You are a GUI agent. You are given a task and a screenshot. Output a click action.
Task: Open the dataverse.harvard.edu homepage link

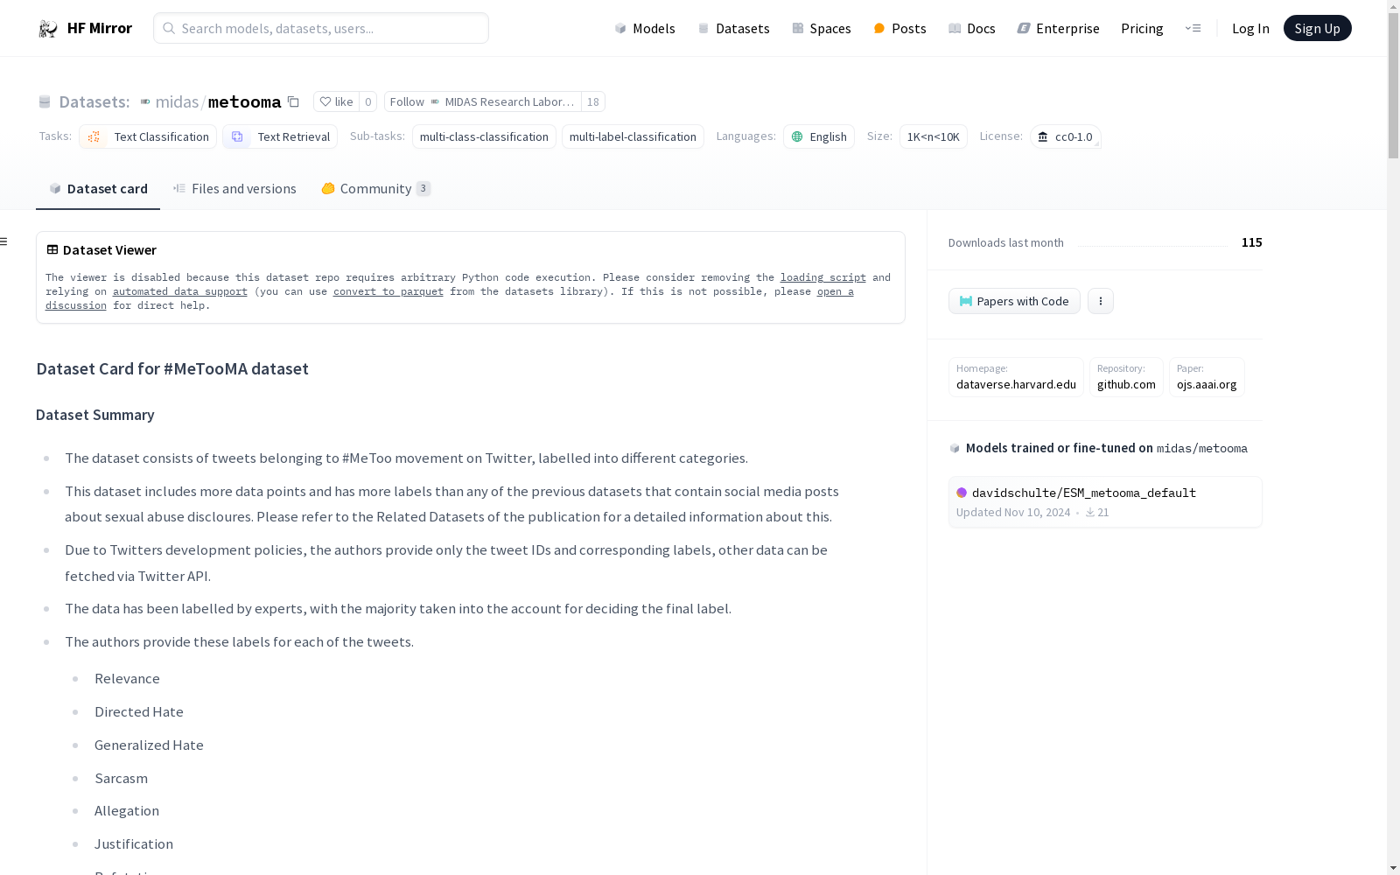click(x=1016, y=377)
